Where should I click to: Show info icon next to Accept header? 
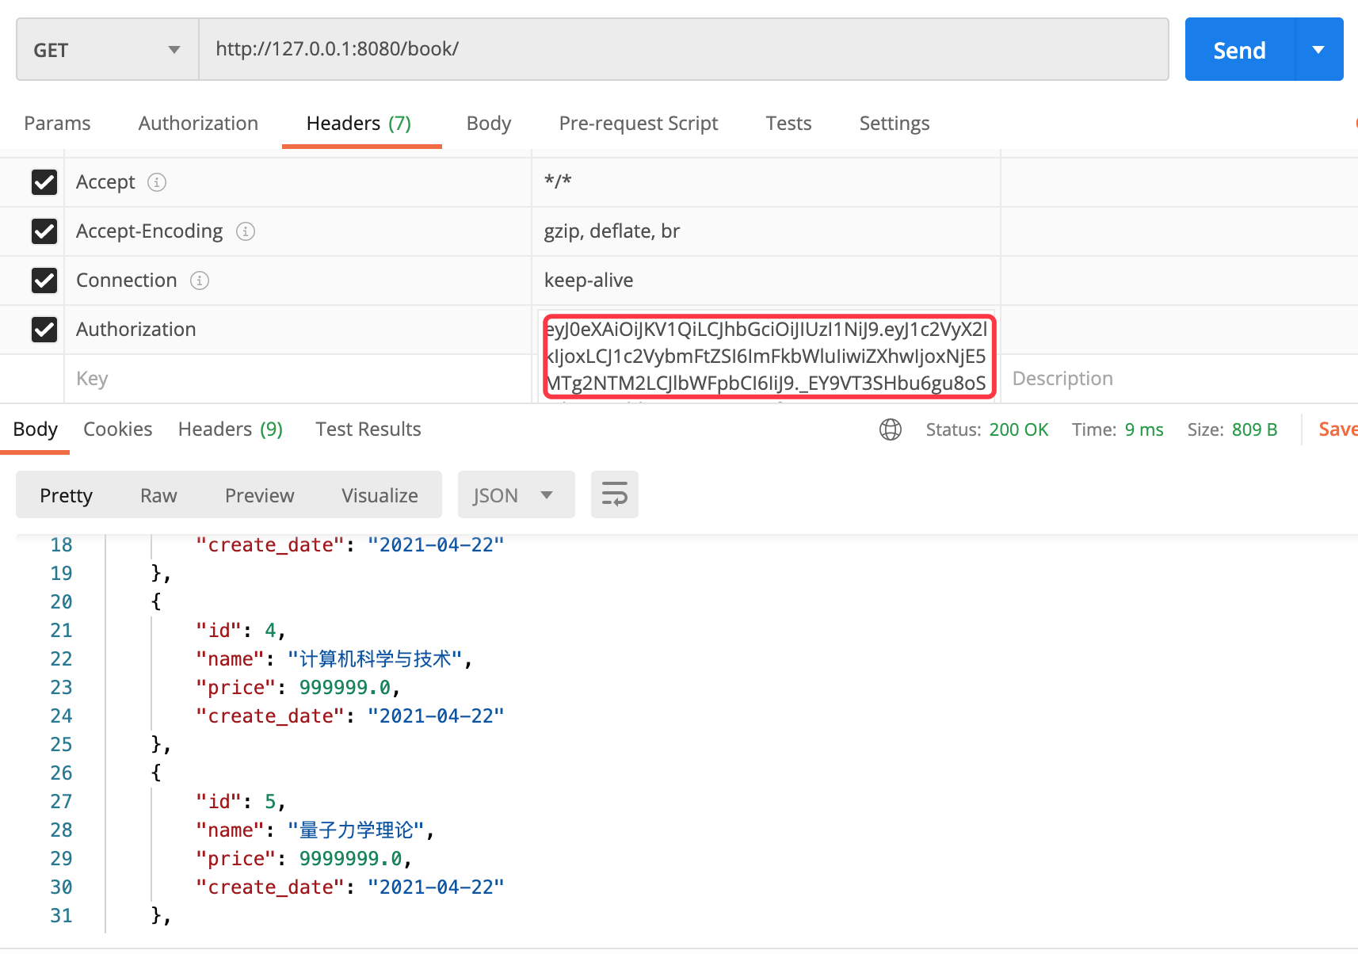point(157,183)
